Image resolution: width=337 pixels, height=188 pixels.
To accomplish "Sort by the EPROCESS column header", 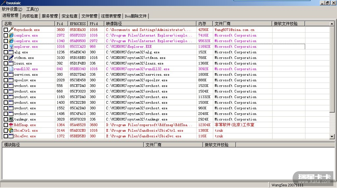I will tap(78, 24).
